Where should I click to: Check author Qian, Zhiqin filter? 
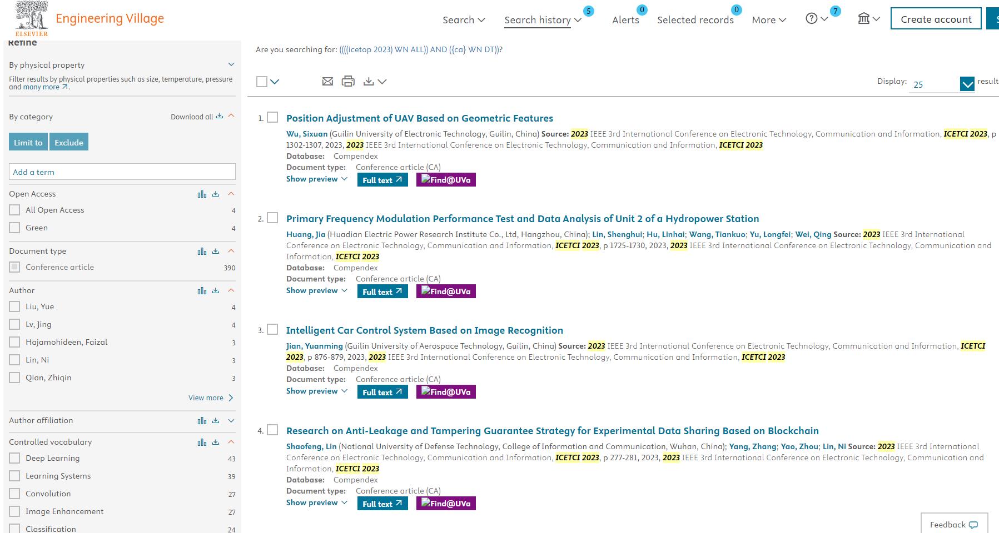pyautogui.click(x=14, y=378)
